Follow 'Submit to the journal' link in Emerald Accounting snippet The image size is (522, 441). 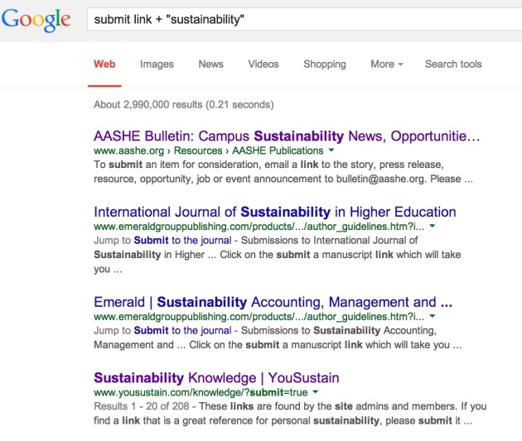[x=182, y=330]
